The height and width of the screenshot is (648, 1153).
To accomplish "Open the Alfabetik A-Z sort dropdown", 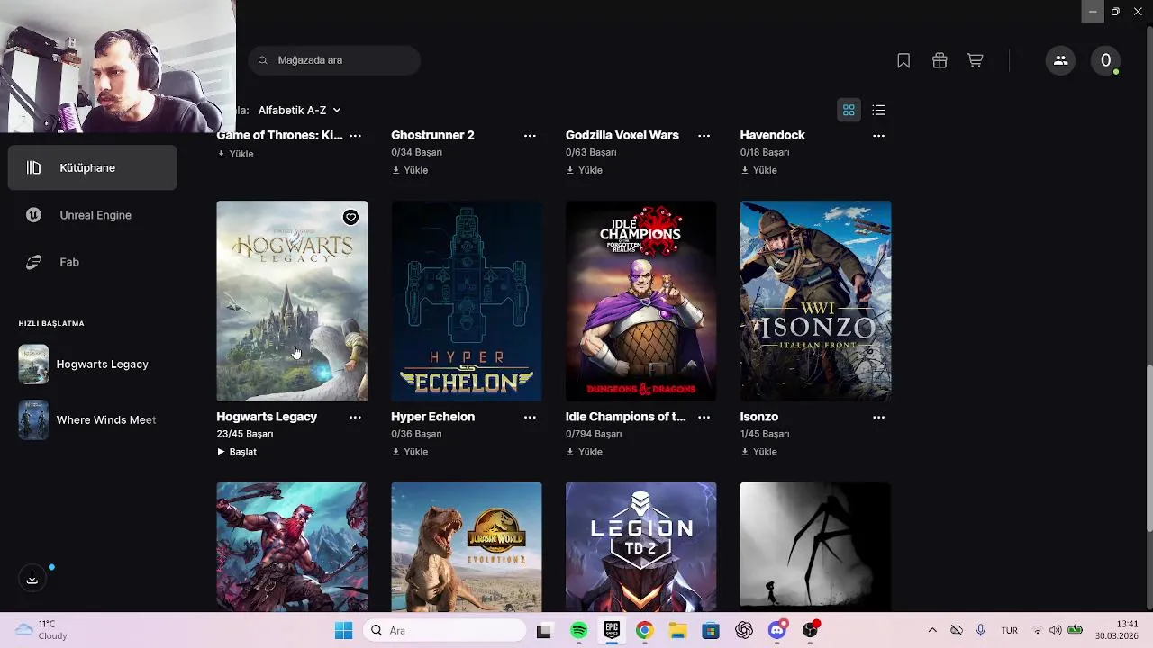I will tap(299, 110).
